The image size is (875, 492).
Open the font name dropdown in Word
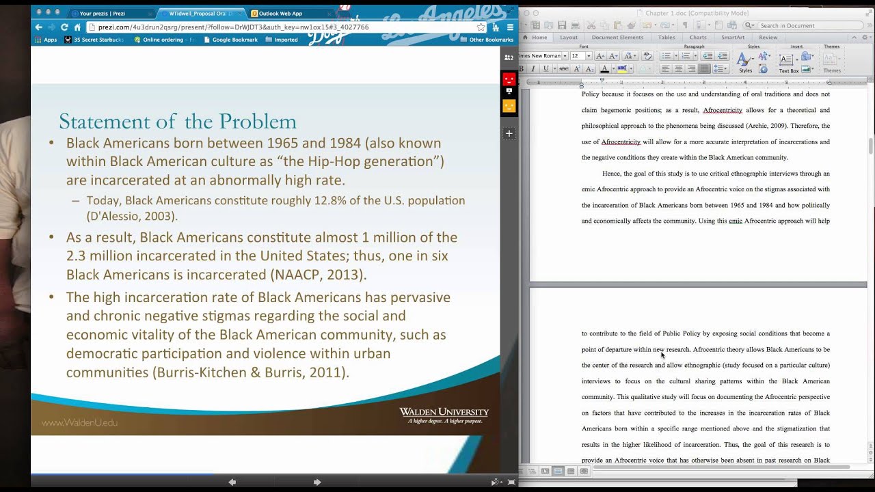[565, 56]
